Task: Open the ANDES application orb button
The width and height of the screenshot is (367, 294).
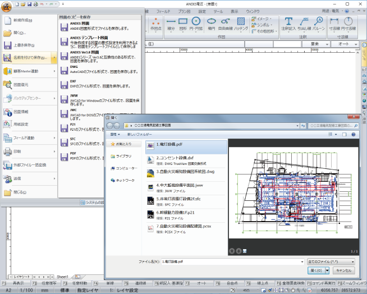Action: point(6,7)
